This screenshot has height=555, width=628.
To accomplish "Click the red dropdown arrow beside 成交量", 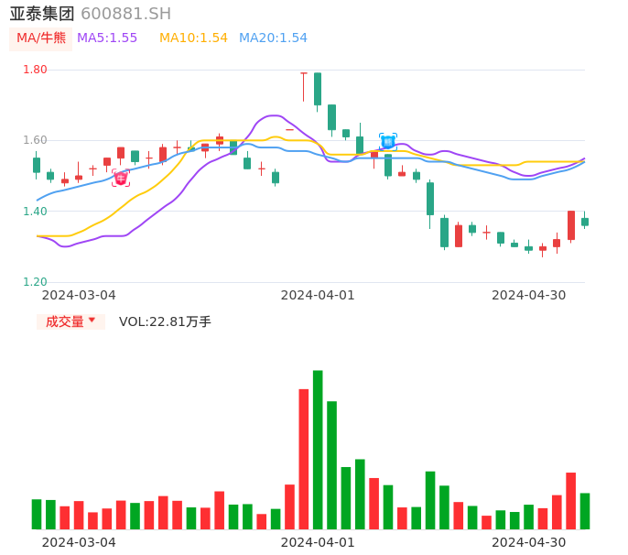I will [92, 321].
